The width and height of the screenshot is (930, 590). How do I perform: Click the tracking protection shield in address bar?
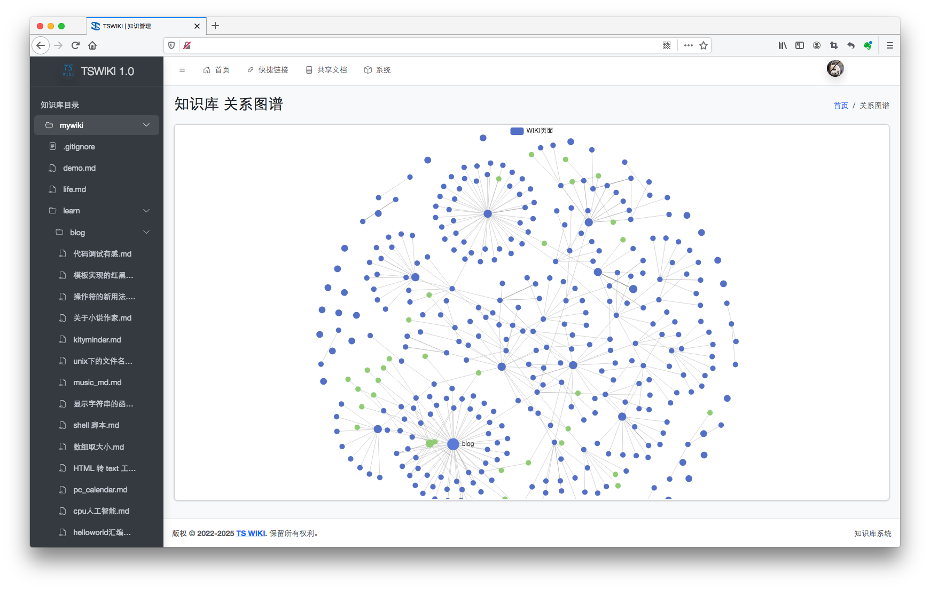171,45
